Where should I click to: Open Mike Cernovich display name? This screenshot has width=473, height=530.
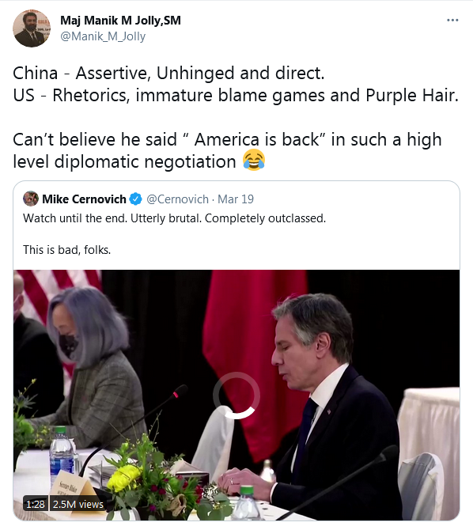click(84, 199)
